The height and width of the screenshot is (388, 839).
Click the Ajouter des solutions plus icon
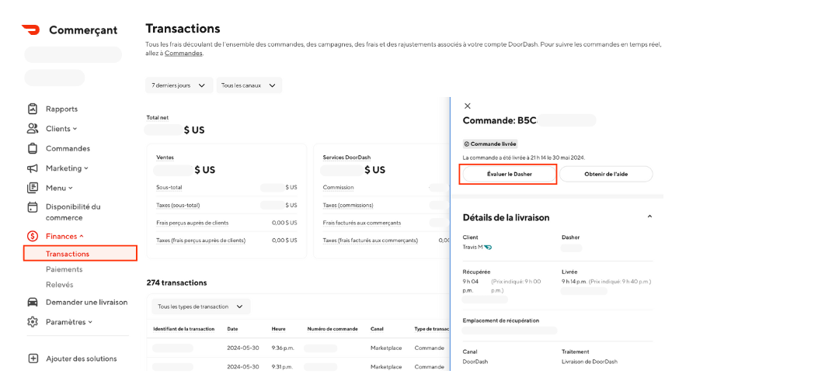[x=33, y=359]
